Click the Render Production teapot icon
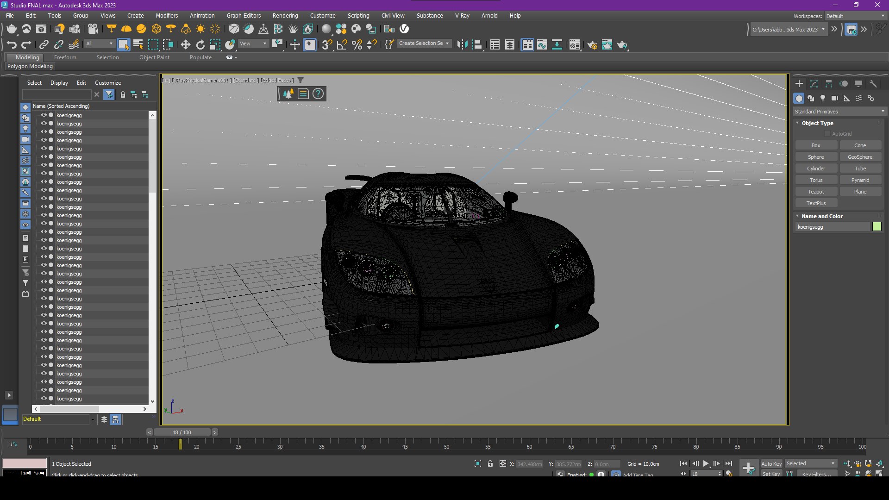889x500 pixels. (622, 45)
